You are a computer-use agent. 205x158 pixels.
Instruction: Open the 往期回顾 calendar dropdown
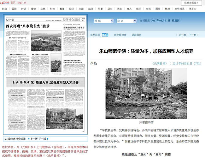[x=105, y=35]
